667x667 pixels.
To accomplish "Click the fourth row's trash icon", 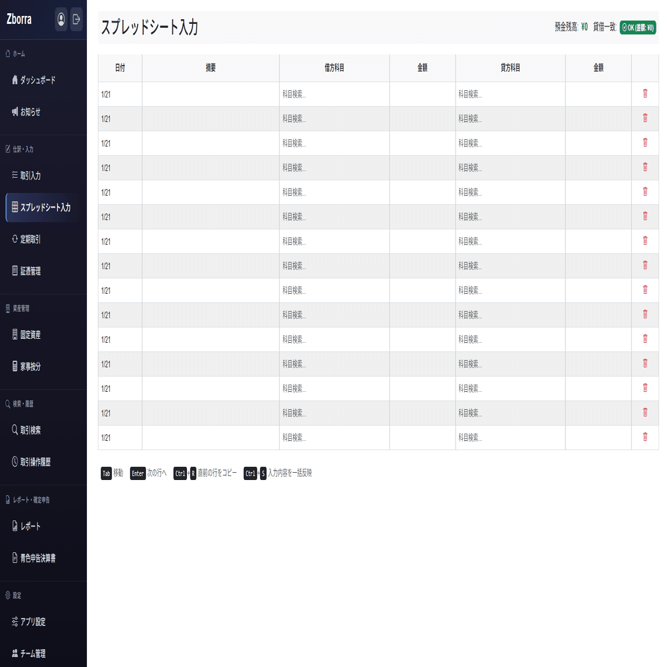I will [645, 167].
